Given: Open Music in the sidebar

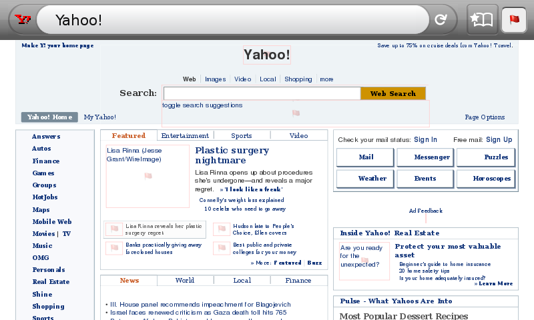Looking at the screenshot, I should click(42, 245).
